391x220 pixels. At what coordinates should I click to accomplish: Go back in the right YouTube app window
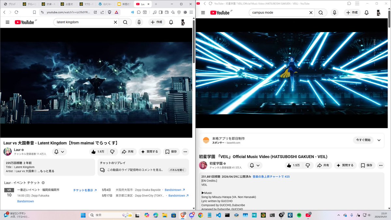click(x=205, y=3)
